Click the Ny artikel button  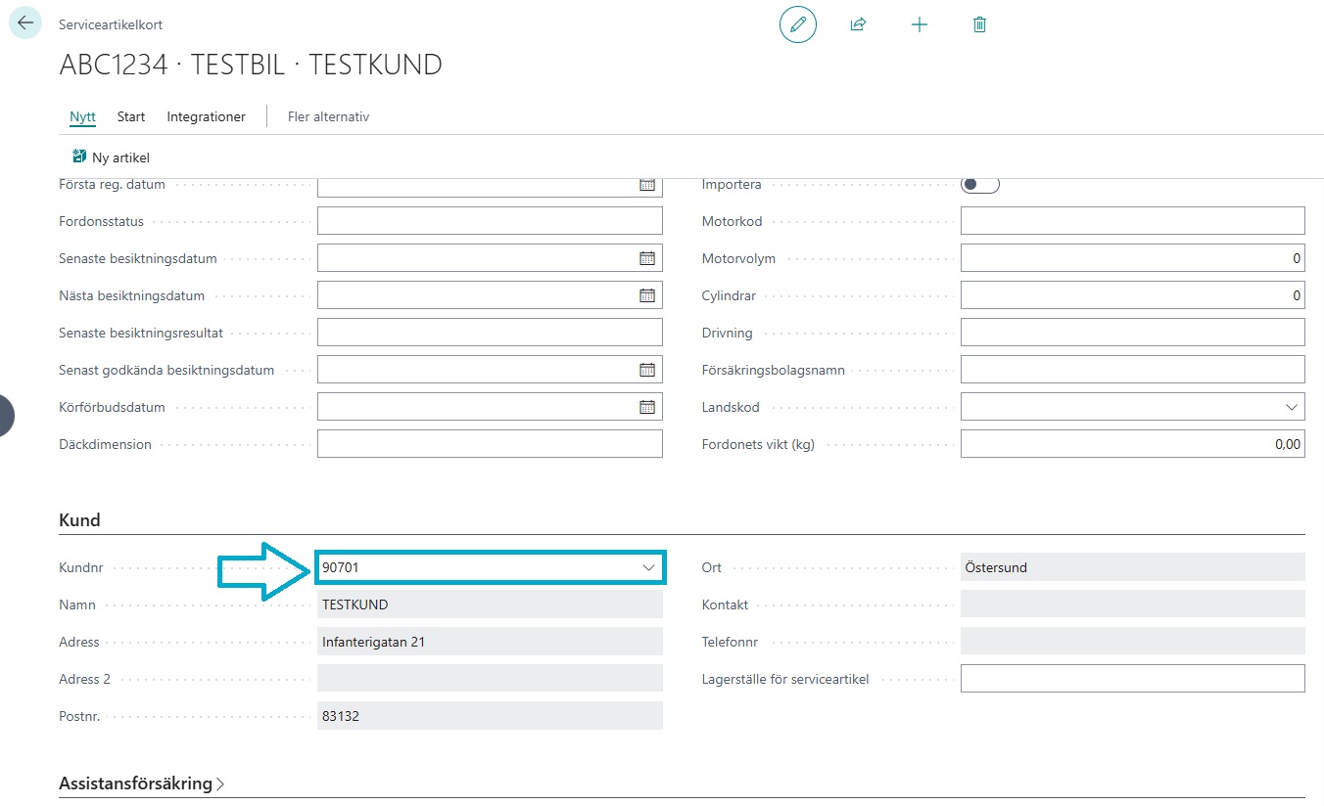(x=111, y=157)
